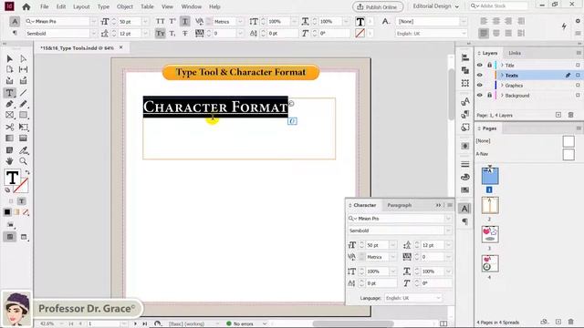Select the Rectangle Frame tool
The height and width of the screenshot is (328, 584).
[10, 116]
